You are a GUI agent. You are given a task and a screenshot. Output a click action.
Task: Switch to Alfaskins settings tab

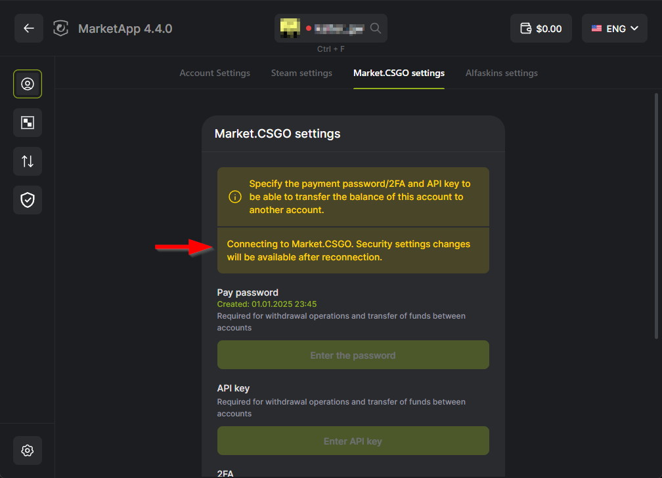click(x=502, y=73)
